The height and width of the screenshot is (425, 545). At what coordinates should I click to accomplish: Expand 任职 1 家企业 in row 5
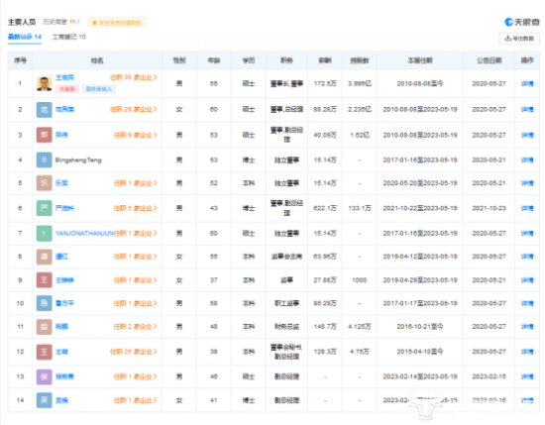135,183
